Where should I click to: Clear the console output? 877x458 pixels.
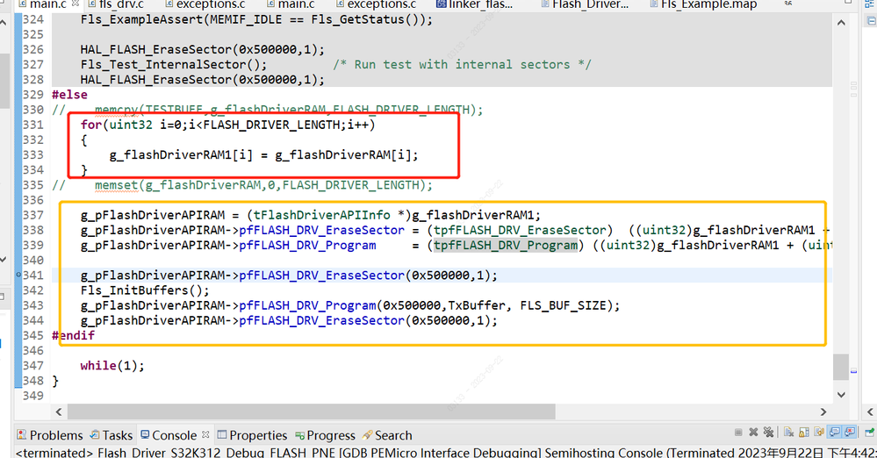(x=788, y=433)
